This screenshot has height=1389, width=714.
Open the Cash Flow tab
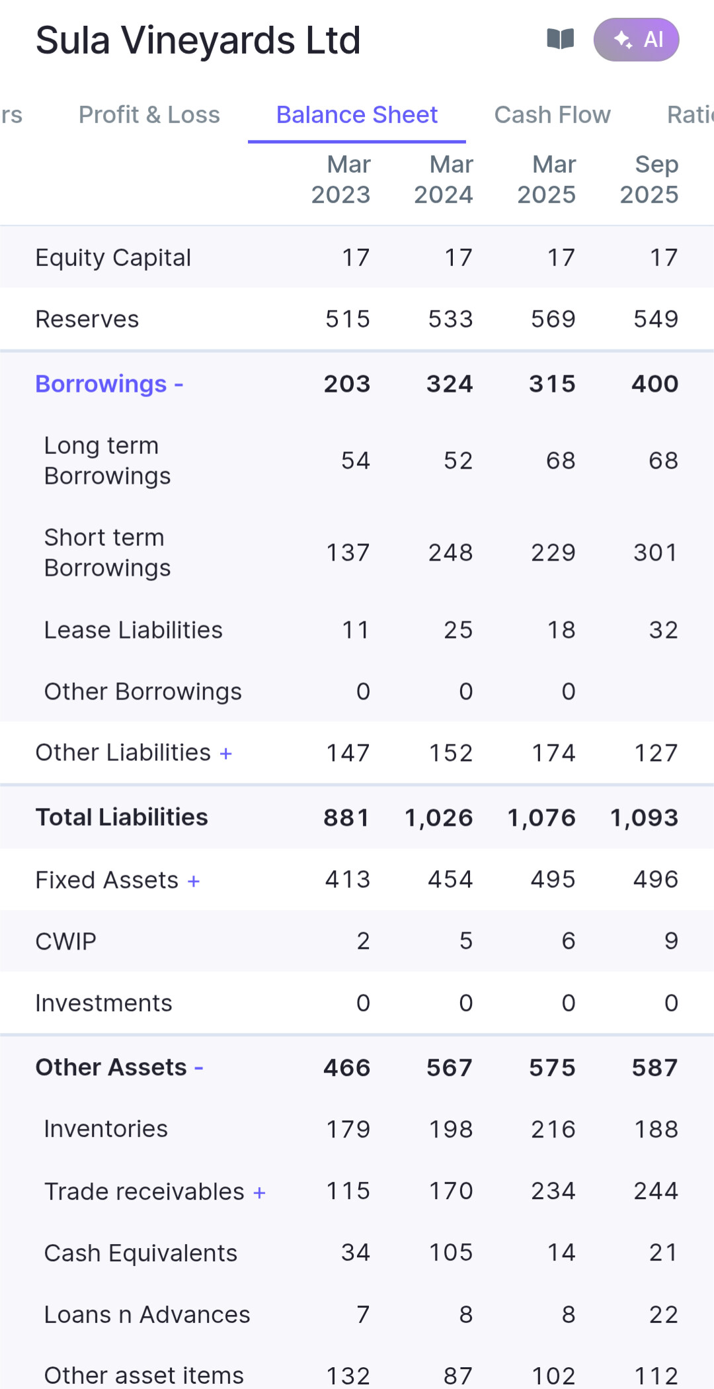552,115
